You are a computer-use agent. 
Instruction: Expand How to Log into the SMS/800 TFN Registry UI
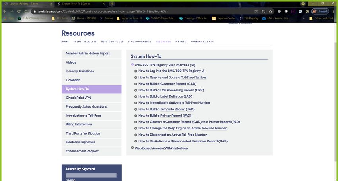(136, 71)
